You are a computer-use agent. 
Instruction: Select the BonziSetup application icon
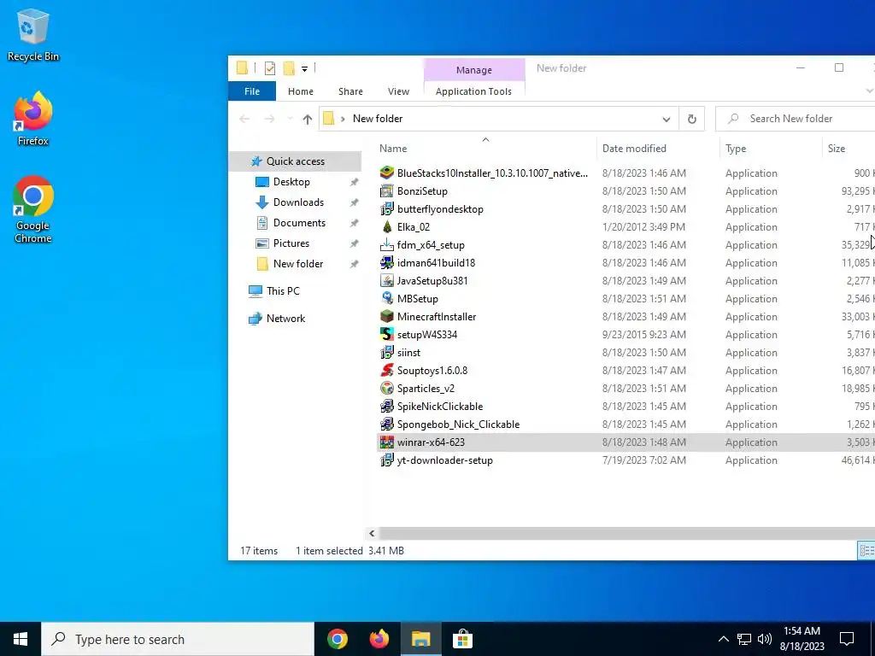click(387, 190)
